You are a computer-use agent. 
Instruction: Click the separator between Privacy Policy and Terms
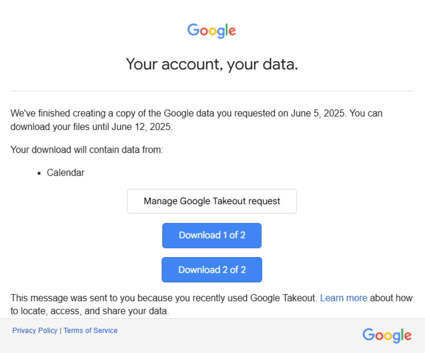(60, 331)
